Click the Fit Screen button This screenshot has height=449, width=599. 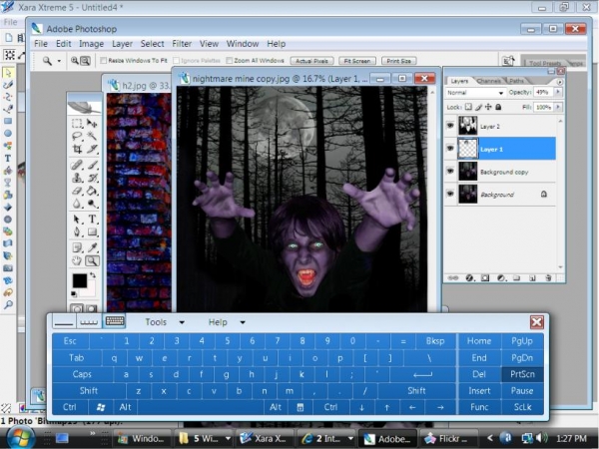coord(357,61)
